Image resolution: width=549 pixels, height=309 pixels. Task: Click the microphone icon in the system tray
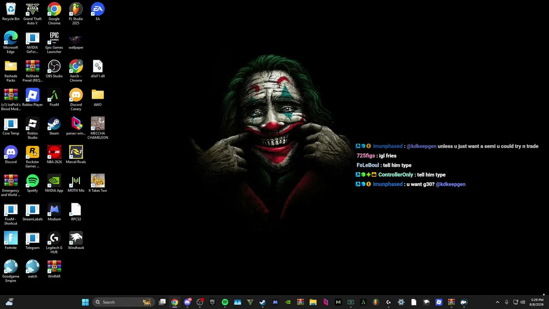pyautogui.click(x=507, y=302)
